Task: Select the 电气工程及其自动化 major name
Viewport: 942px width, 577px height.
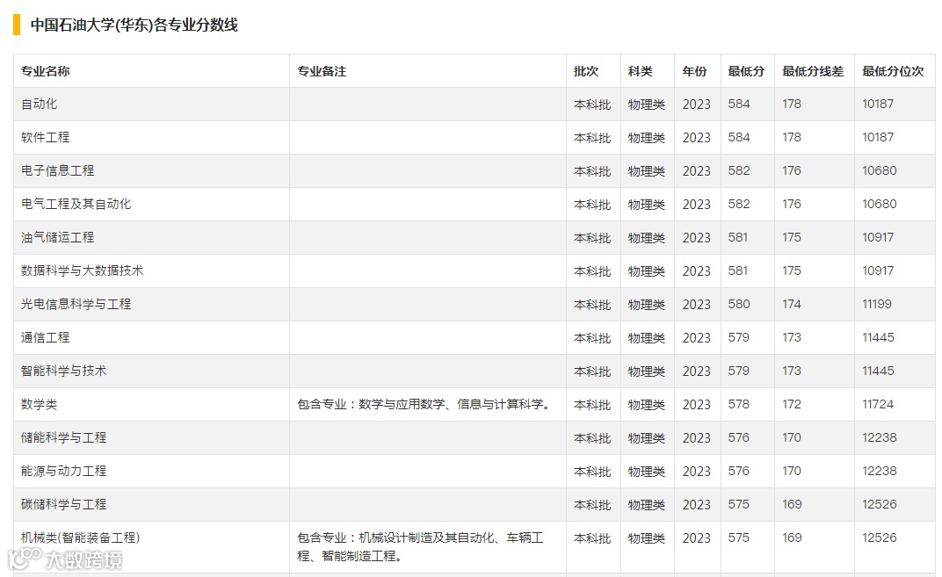Action: 76,204
